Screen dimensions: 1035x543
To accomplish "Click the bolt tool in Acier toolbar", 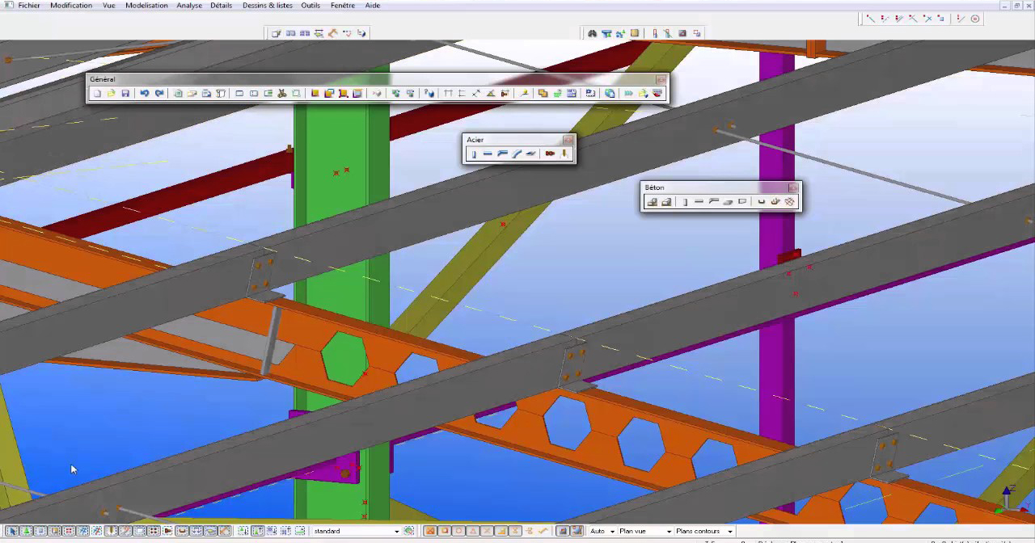I will pyautogui.click(x=550, y=154).
